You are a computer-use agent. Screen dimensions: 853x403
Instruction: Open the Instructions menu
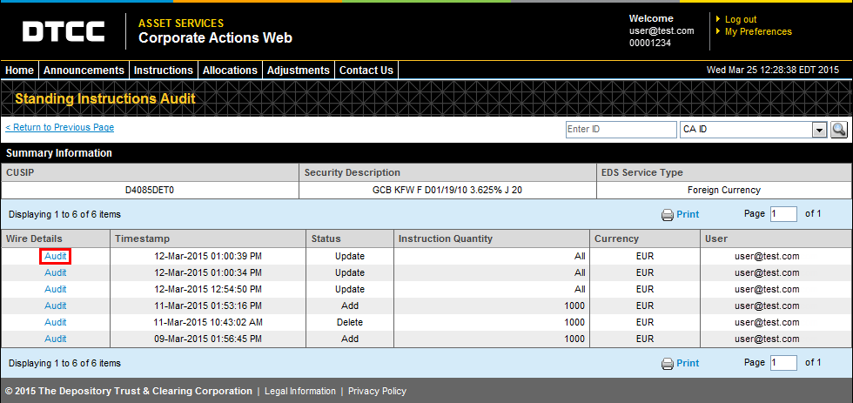[164, 71]
